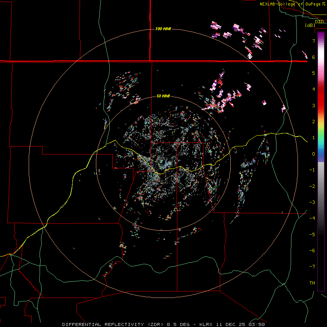Image resolution: width=327 pixels, height=327 pixels.
Task: Click the 'DZD' product label above legend
Action: [319, 21]
